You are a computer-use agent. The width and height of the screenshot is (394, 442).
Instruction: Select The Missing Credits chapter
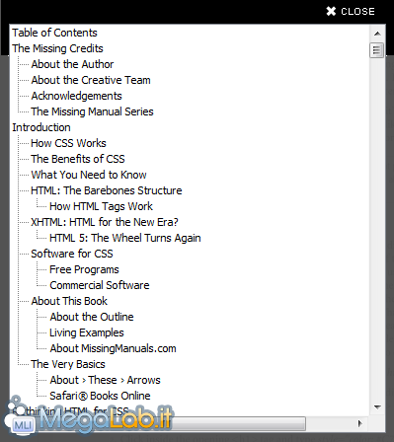[x=57, y=48]
